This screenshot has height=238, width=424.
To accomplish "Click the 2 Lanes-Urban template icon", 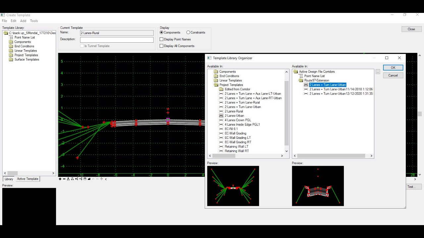I will click(221, 116).
